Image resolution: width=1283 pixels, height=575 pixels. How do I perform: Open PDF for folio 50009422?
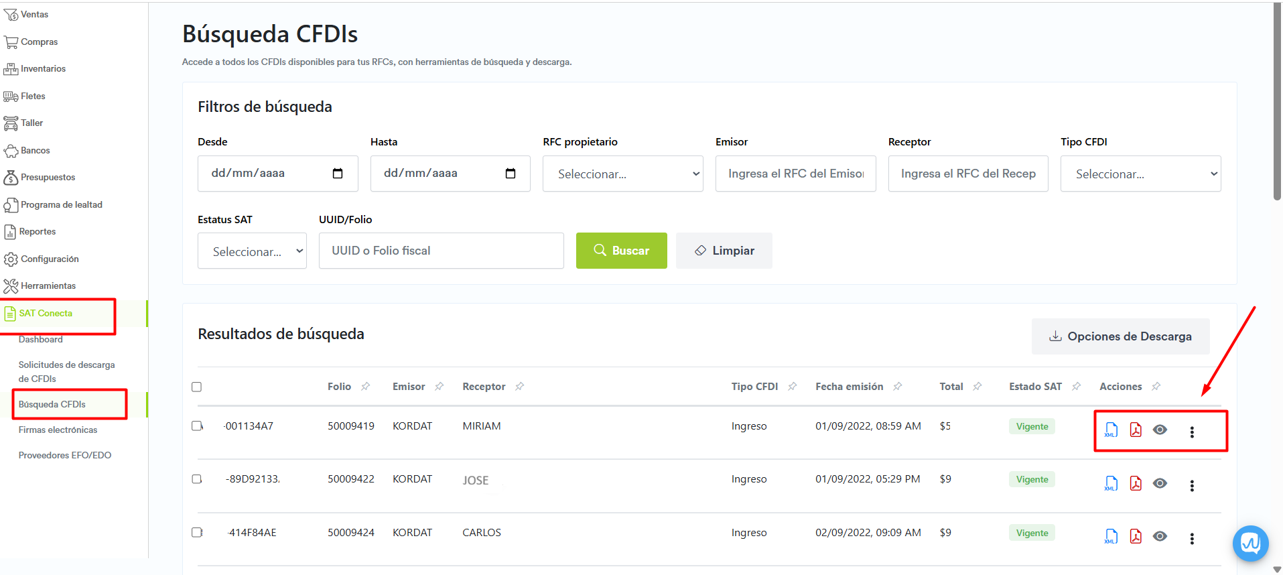[1136, 483]
